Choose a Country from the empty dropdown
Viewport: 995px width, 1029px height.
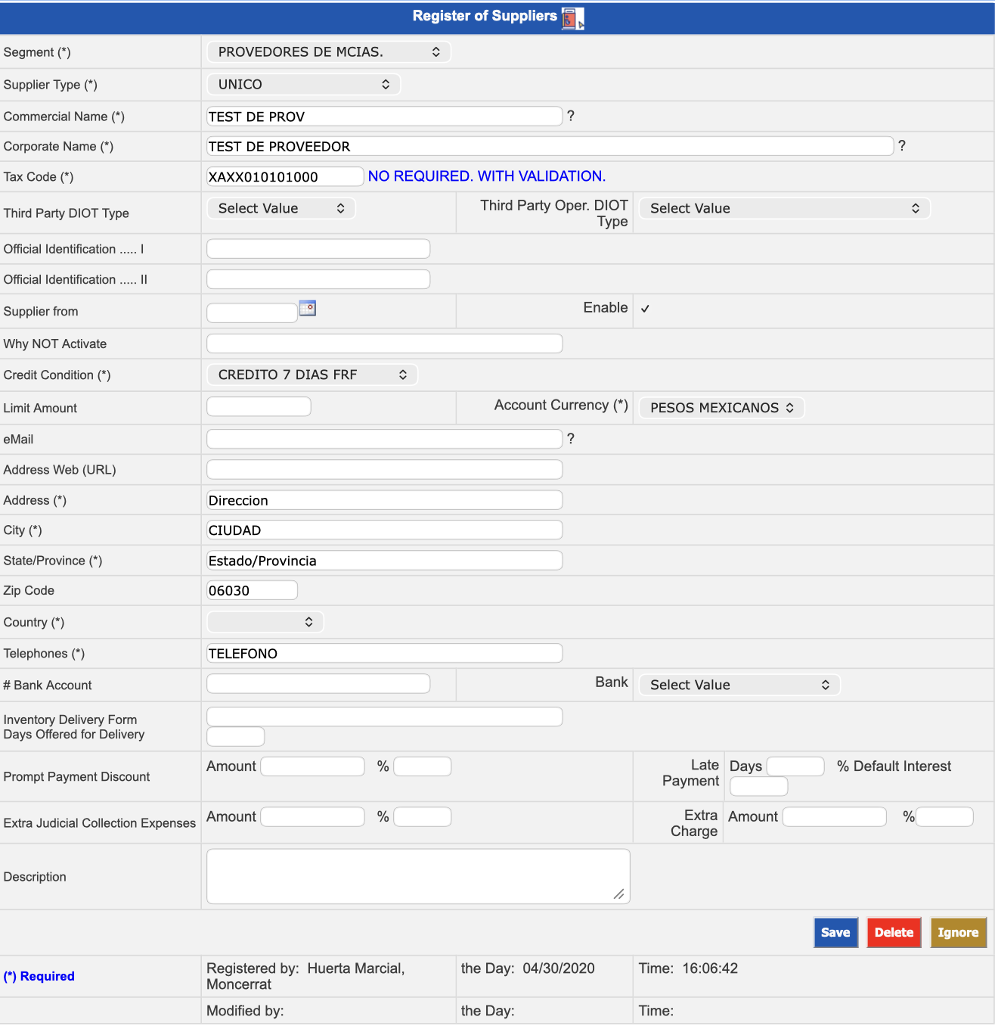pyautogui.click(x=265, y=623)
